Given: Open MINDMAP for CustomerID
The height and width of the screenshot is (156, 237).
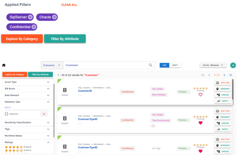Looking at the screenshot, I should coord(223,89).
